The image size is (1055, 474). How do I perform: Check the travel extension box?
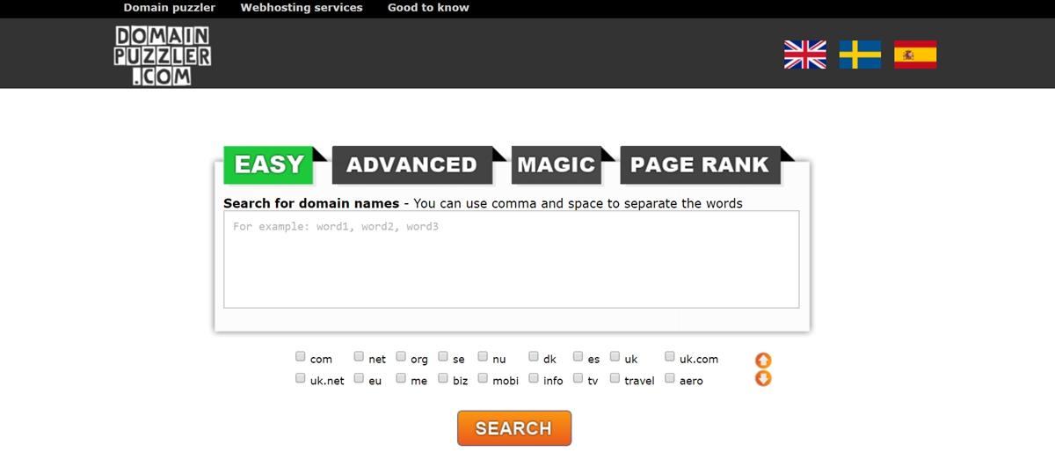pyautogui.click(x=615, y=379)
